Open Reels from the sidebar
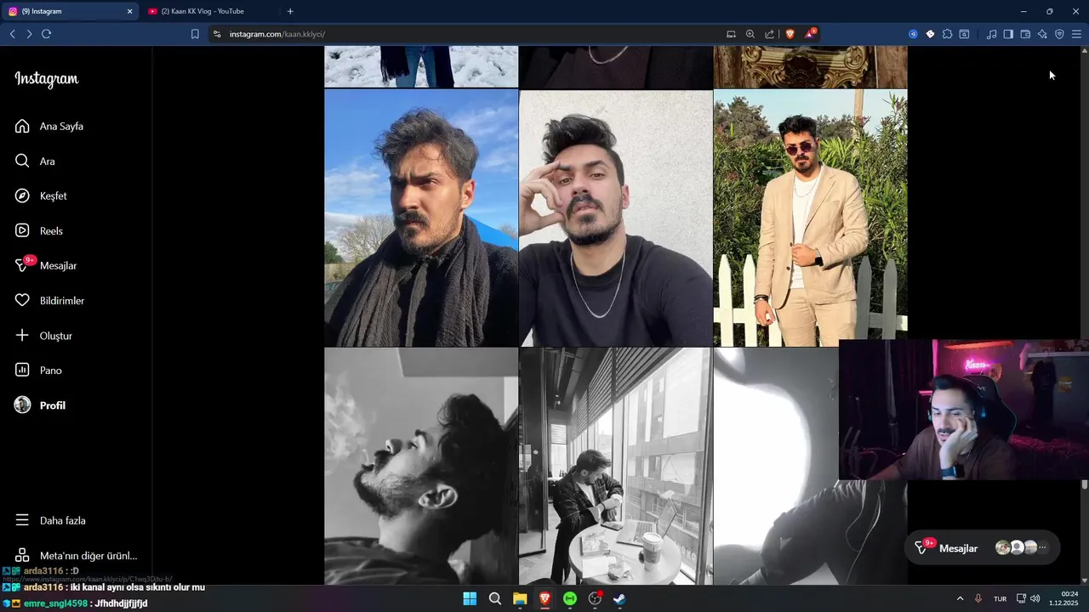This screenshot has width=1089, height=612. coord(39,230)
